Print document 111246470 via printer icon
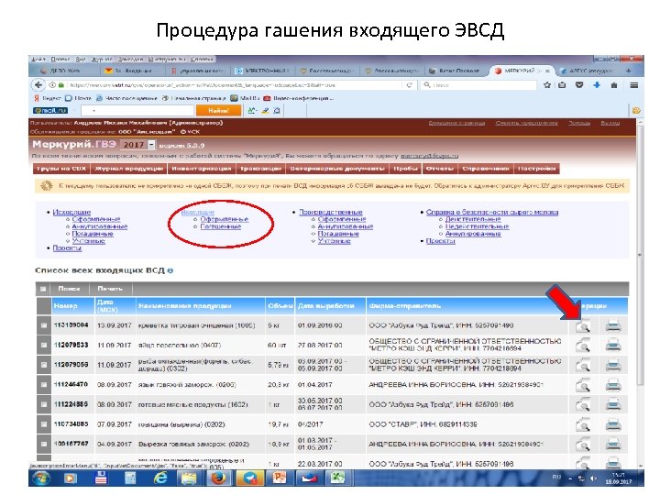Screen dimensions: 660x495 pos(613,385)
